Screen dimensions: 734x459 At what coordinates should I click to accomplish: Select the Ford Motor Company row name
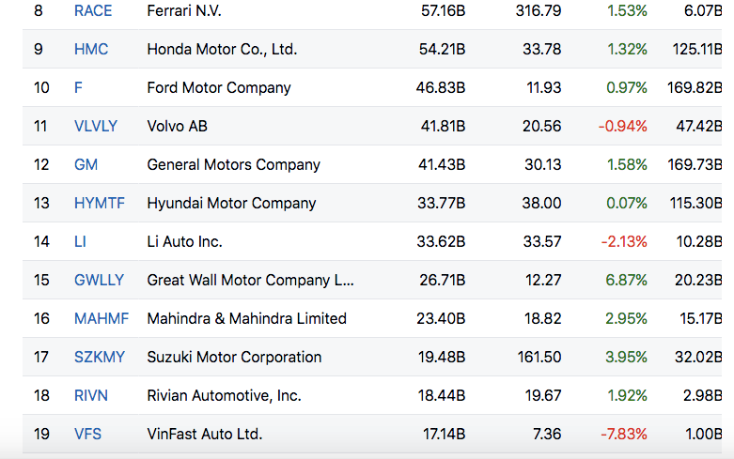point(219,87)
